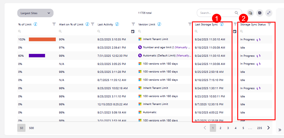Click Version Limit column search field
Viewport: 284px width, 138px height.
pos(165,31)
